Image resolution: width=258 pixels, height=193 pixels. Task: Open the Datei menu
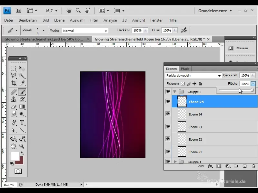9,20
